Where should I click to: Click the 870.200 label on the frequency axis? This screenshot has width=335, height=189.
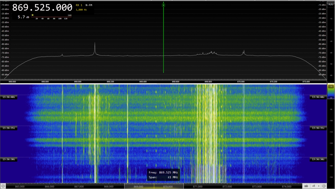pyautogui.click(x=273, y=81)
